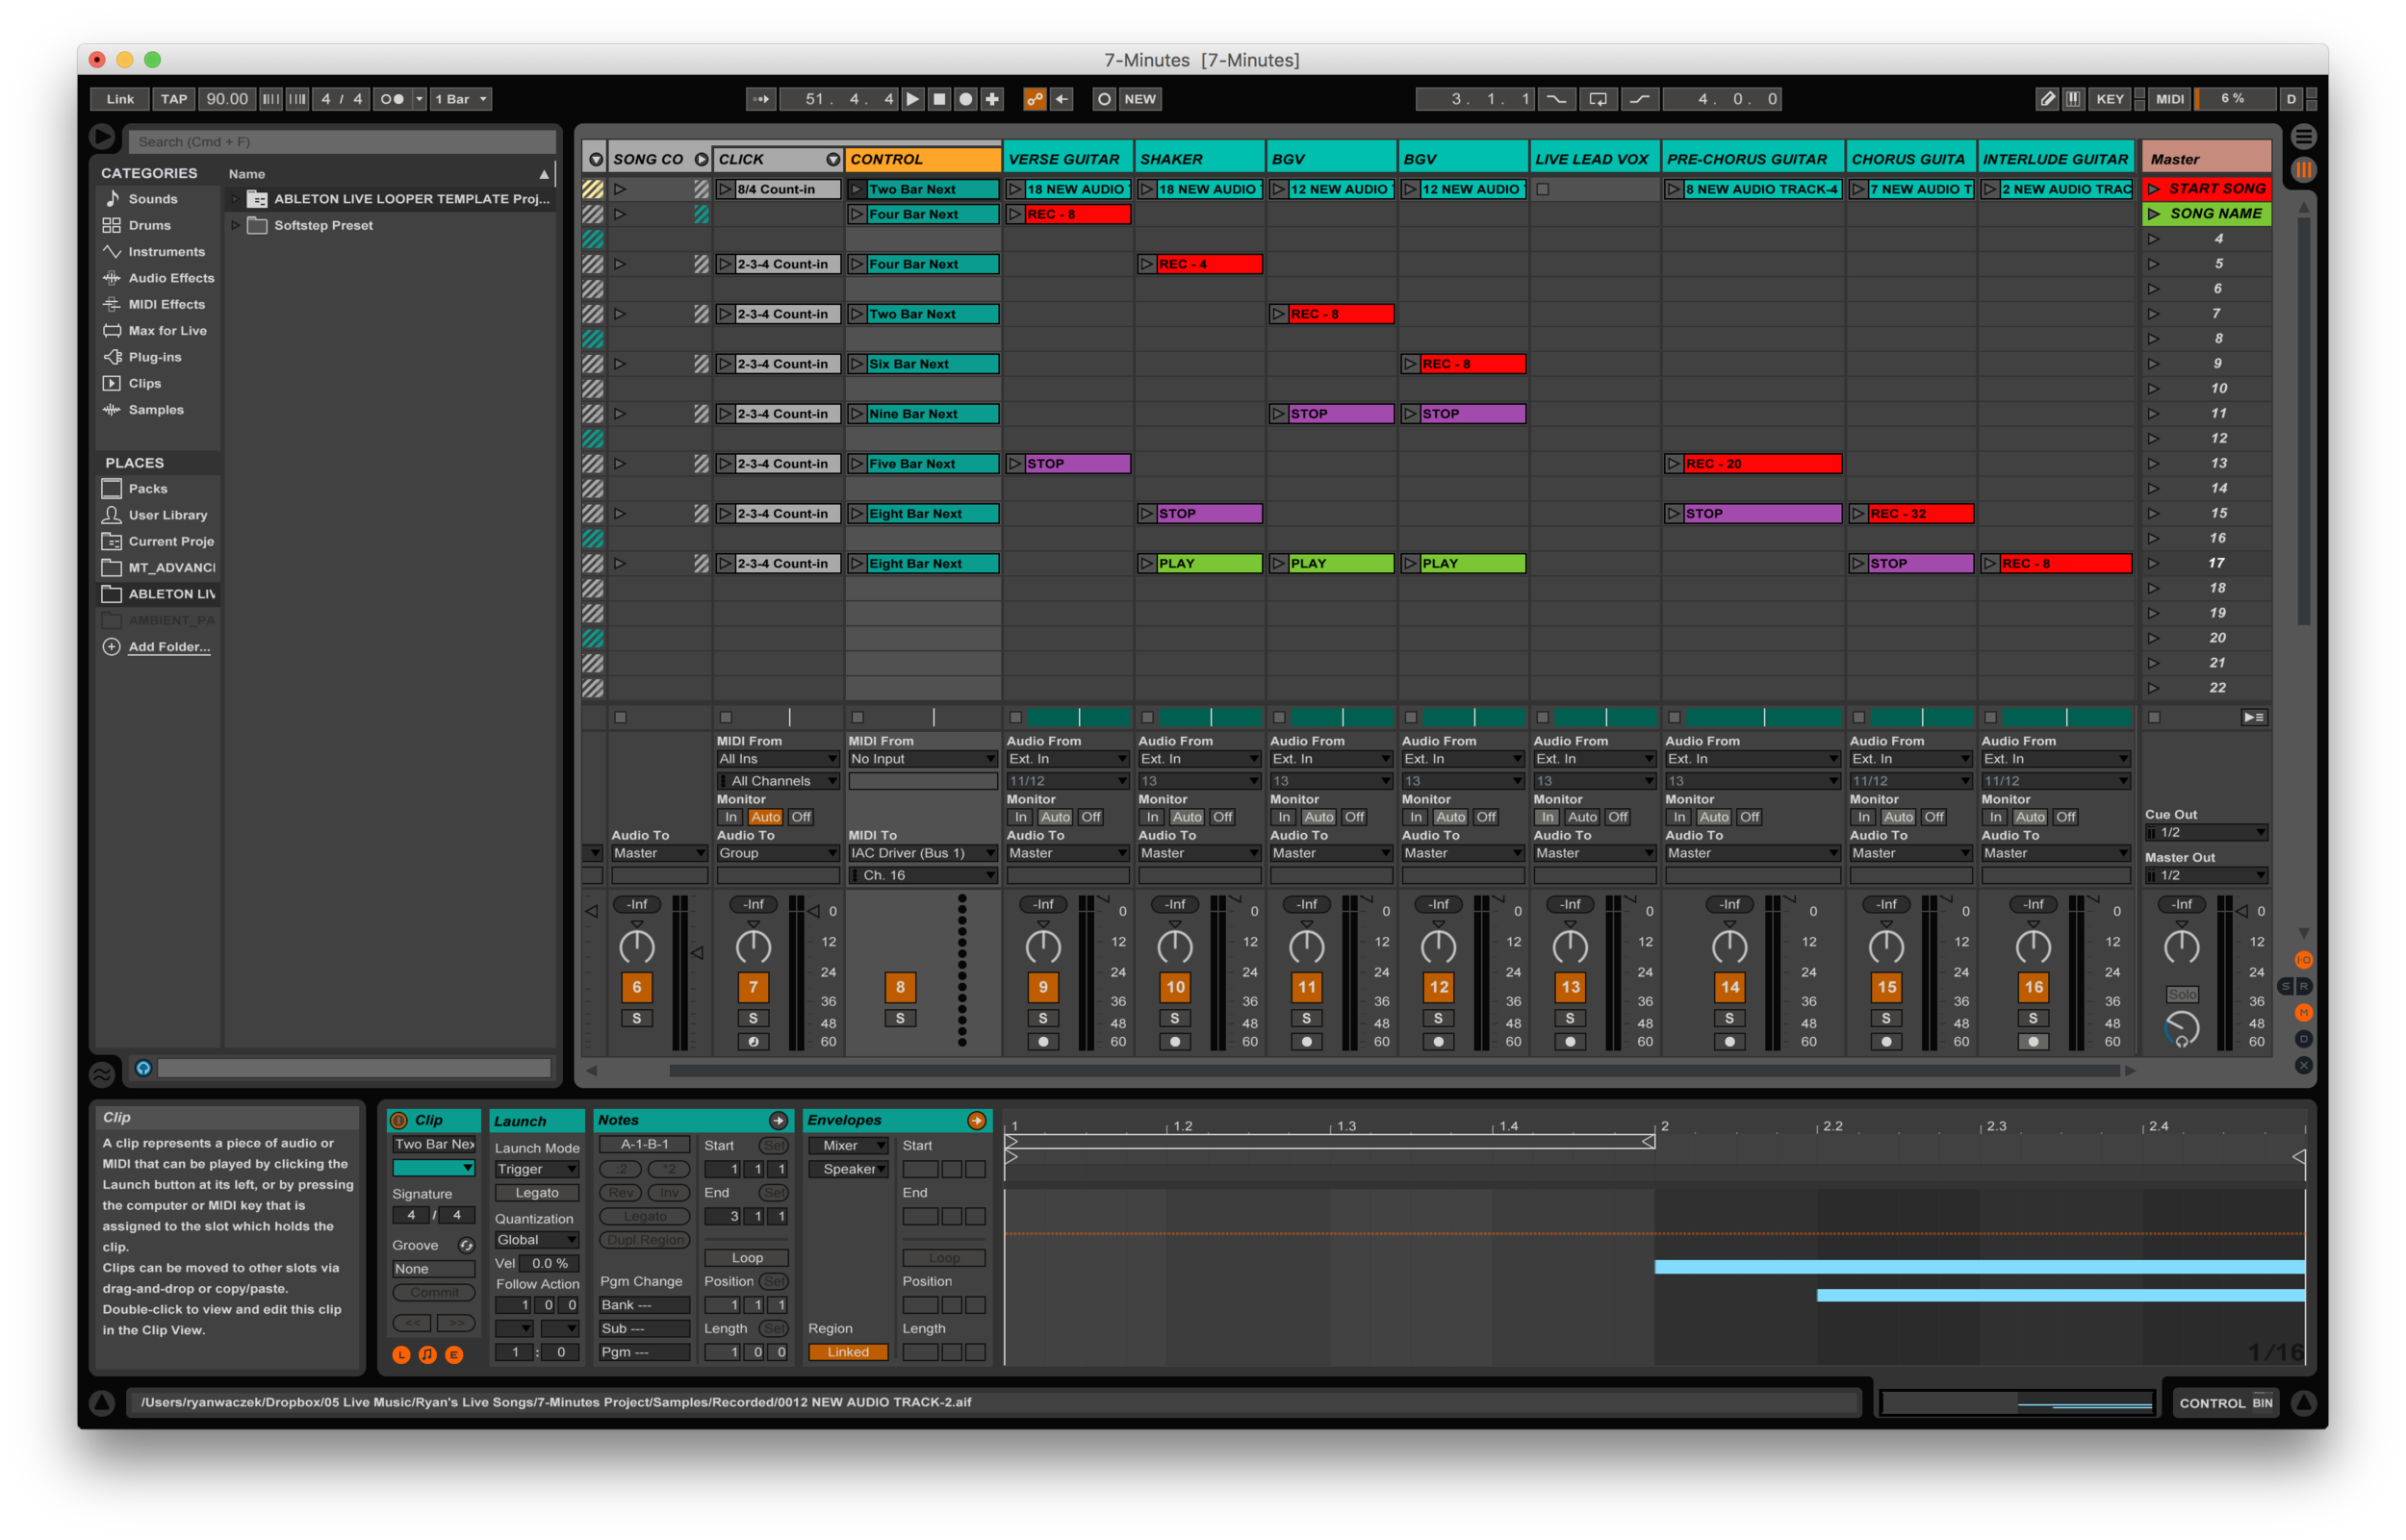This screenshot has height=1540, width=2406.
Task: Enable KEY map mode
Action: pyautogui.click(x=2109, y=99)
